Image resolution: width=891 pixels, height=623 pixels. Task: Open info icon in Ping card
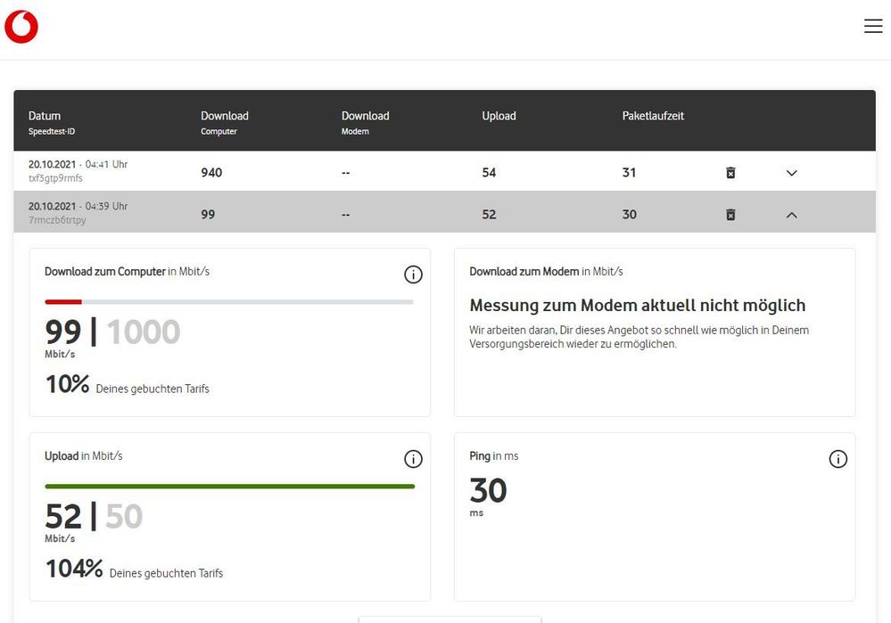(x=837, y=459)
